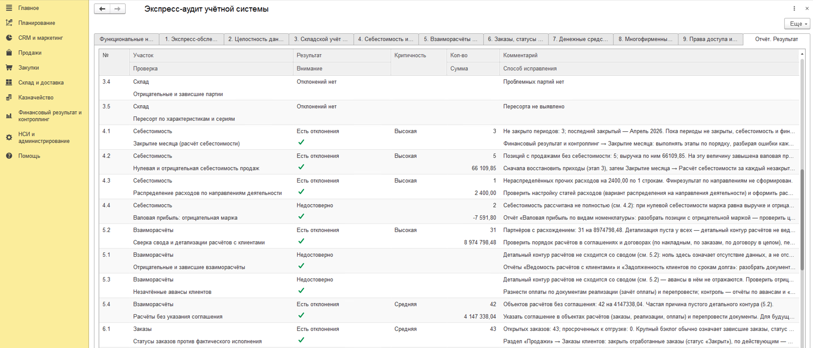Select sum cell '-7 591,80'
Screen dimensions: 813x348
point(485,218)
